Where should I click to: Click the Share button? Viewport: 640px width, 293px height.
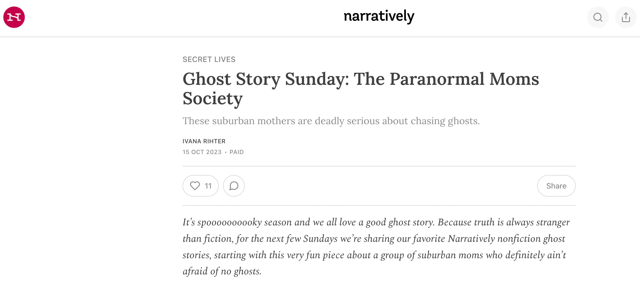(x=556, y=186)
